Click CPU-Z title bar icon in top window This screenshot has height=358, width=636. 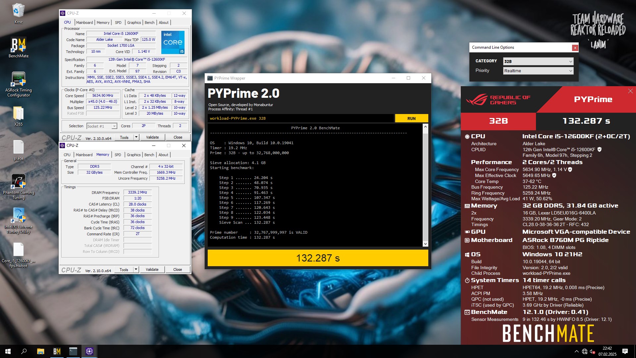63,13
